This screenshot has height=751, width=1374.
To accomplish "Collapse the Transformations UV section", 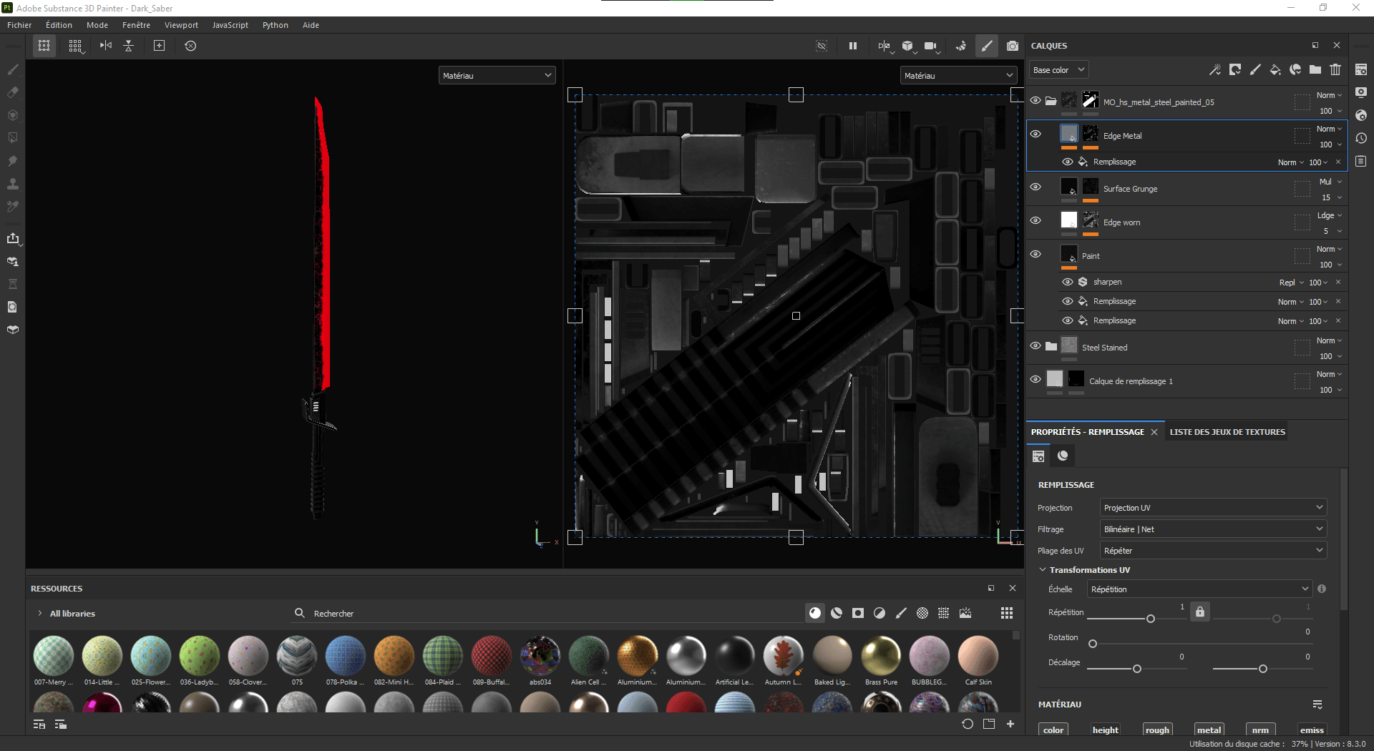I will pyautogui.click(x=1043, y=570).
